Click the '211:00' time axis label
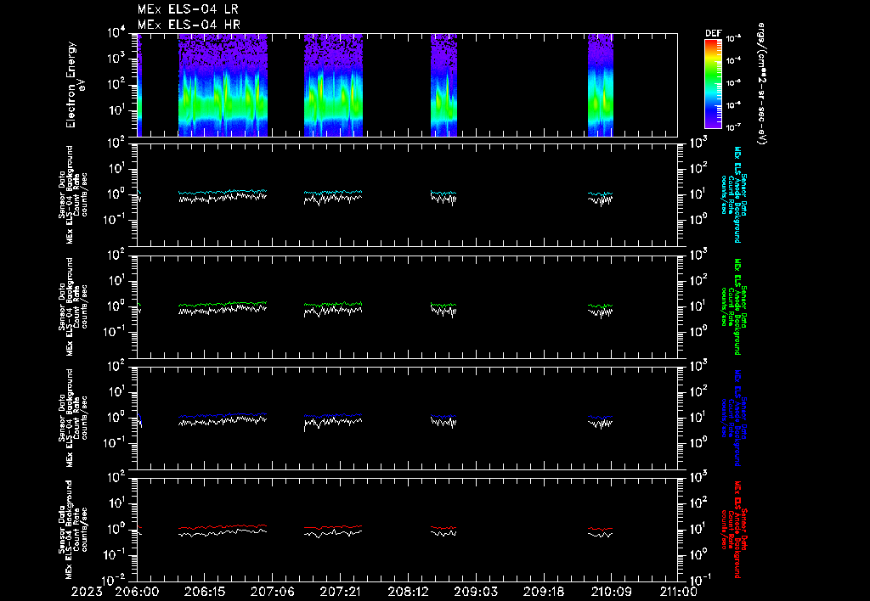This screenshot has width=870, height=601. click(x=677, y=593)
